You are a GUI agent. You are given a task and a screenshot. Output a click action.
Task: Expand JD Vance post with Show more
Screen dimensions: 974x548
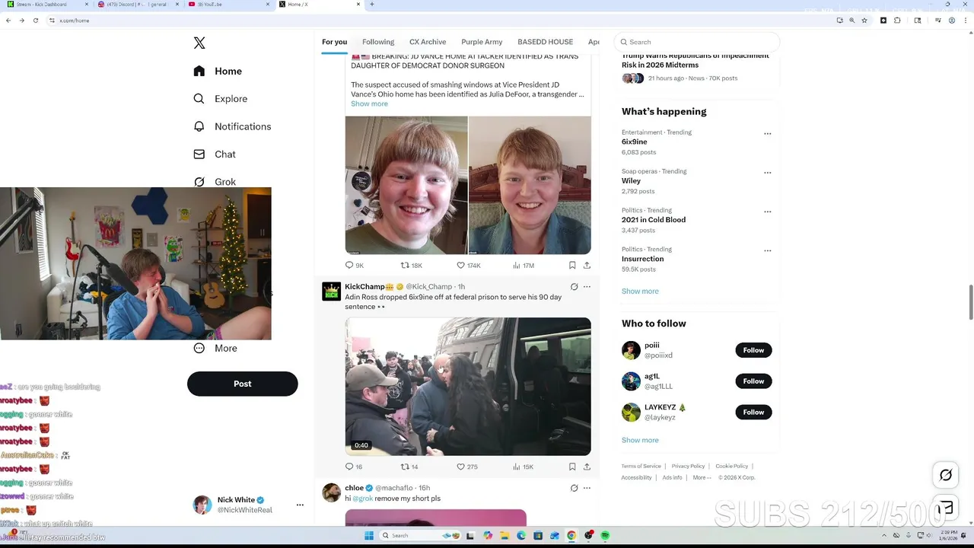369,104
